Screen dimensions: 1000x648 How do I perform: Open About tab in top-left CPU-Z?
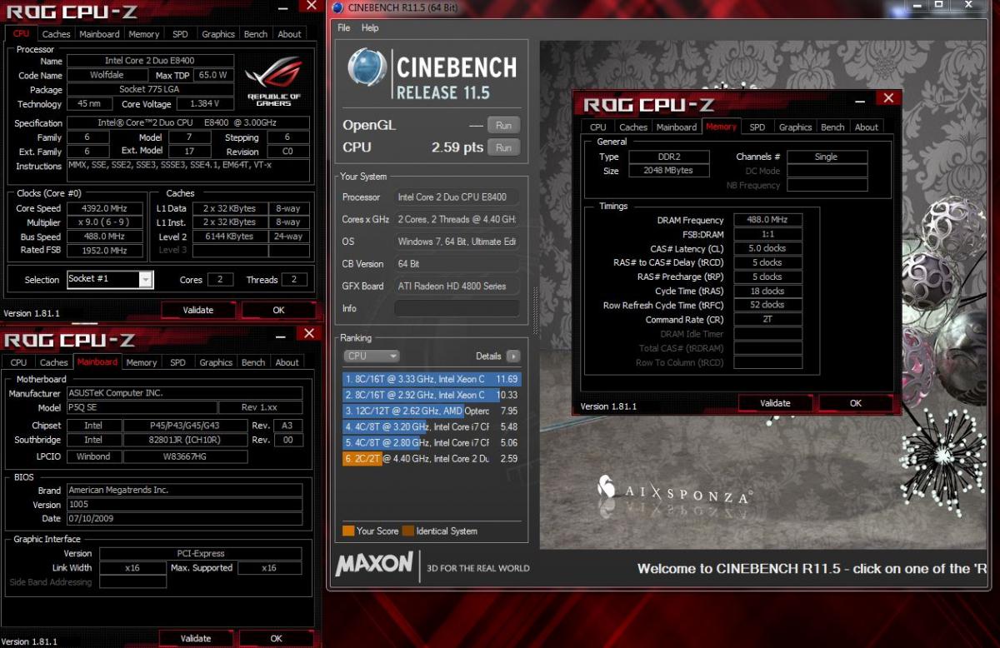pos(289,34)
